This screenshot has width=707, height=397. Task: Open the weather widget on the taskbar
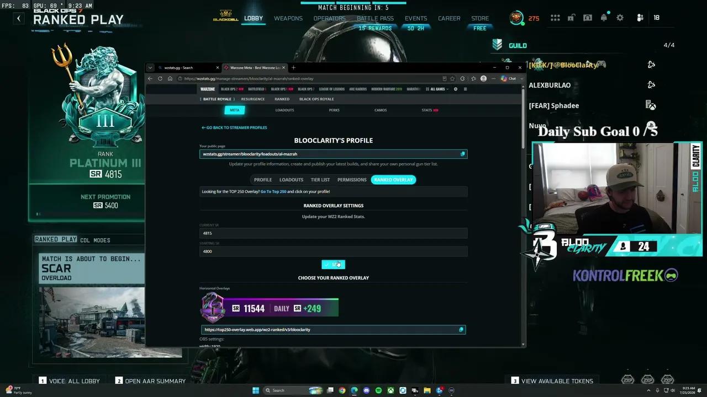(18, 390)
